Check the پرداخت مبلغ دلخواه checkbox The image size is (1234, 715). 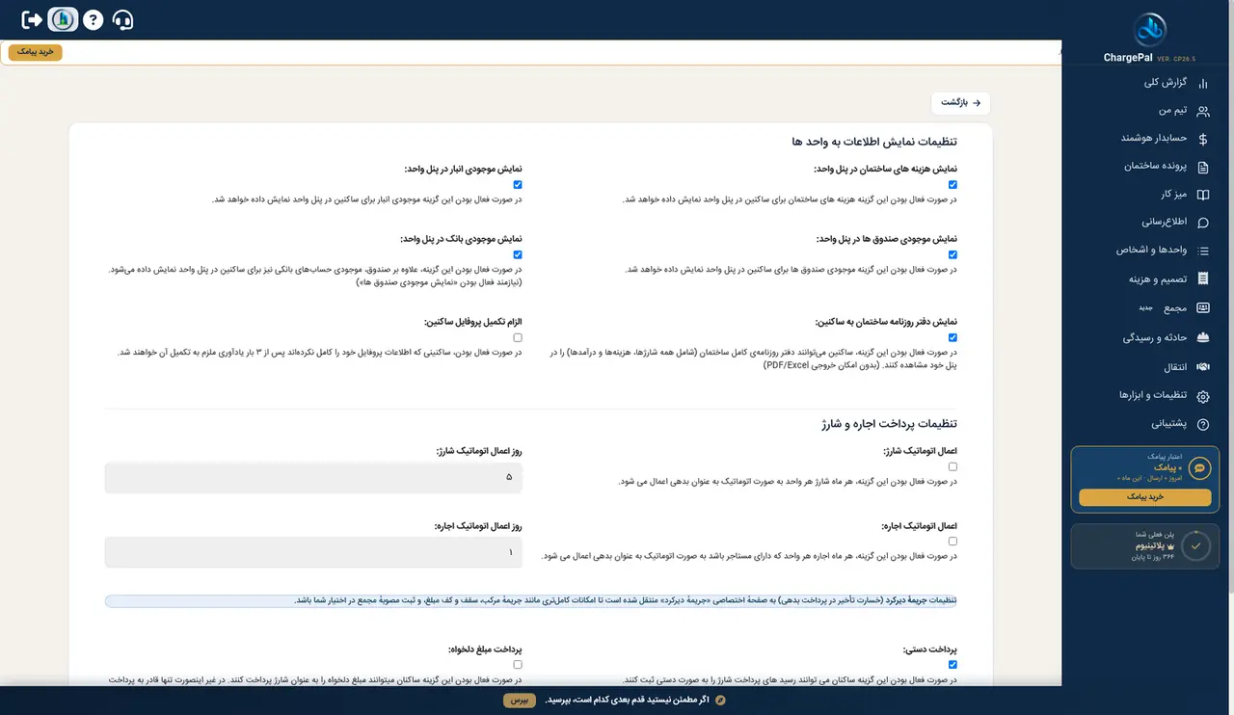518,665
